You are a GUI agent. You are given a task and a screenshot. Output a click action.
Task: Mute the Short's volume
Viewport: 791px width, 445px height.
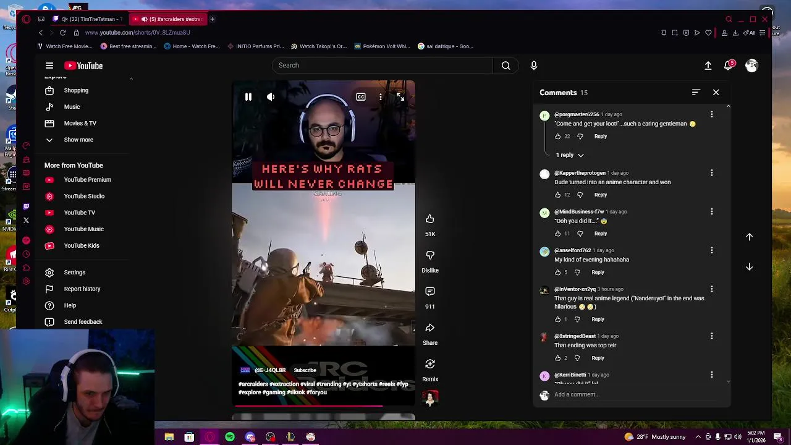[x=271, y=97]
